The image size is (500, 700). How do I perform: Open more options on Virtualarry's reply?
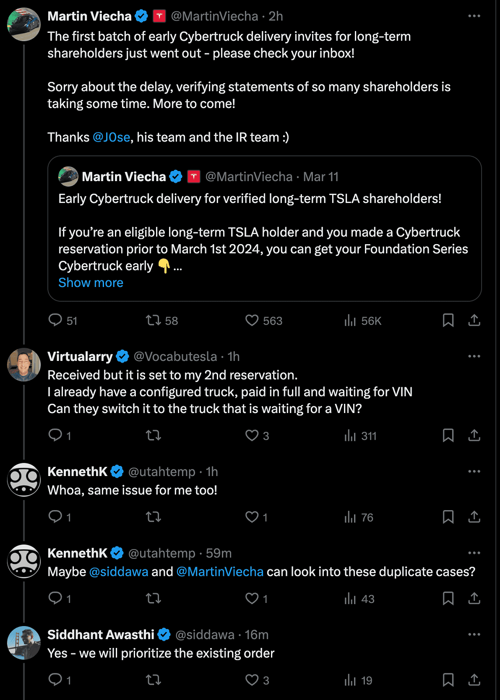474,357
